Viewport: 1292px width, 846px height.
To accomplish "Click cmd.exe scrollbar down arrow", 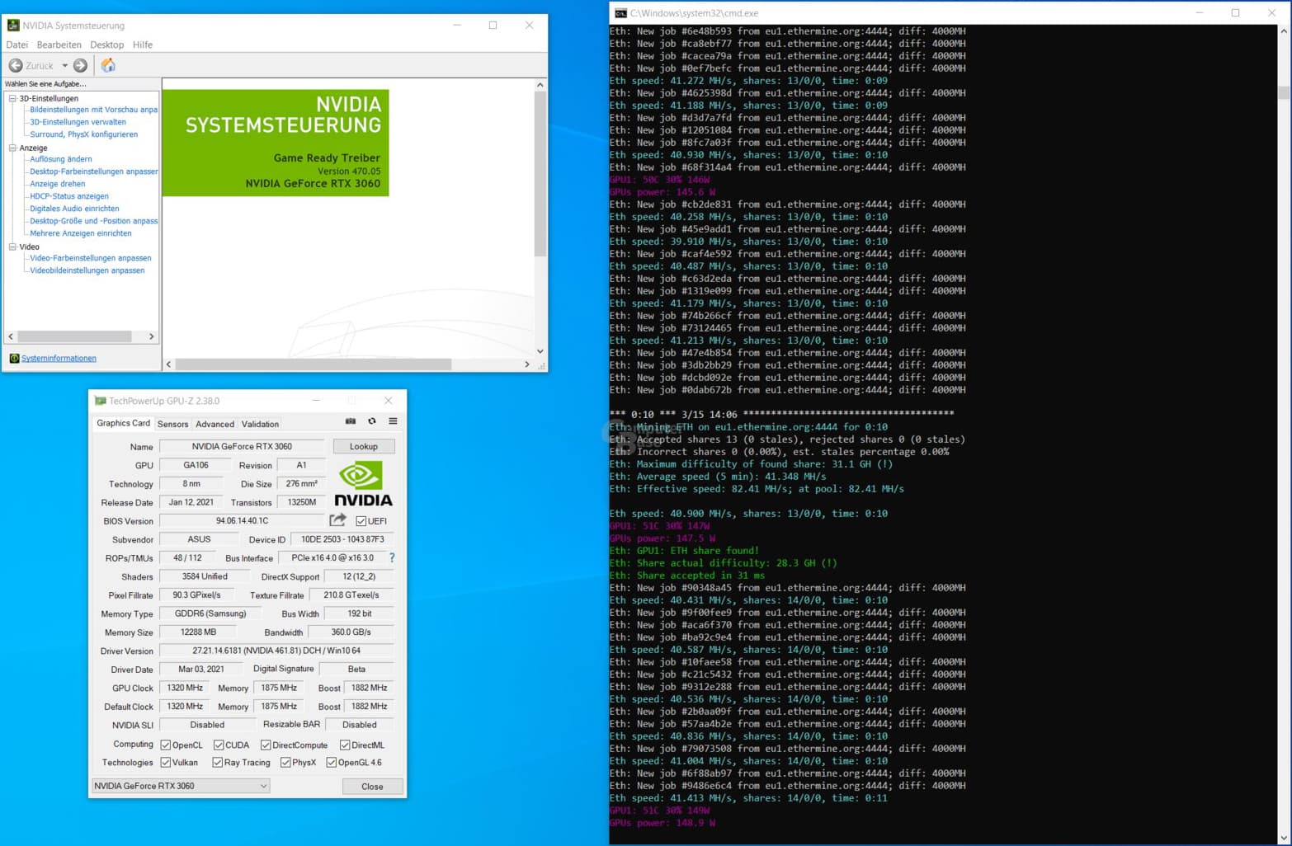I will [x=1284, y=839].
